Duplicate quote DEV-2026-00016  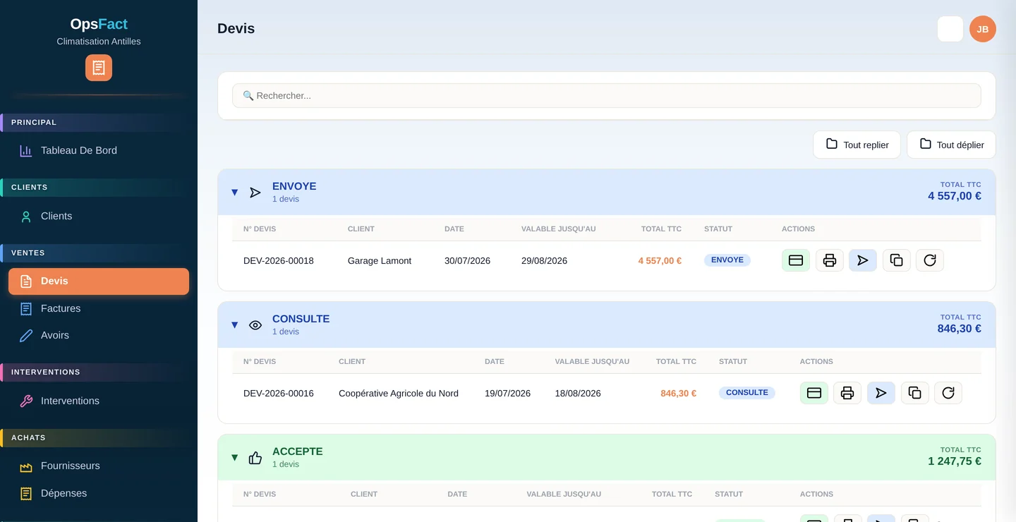pos(915,393)
